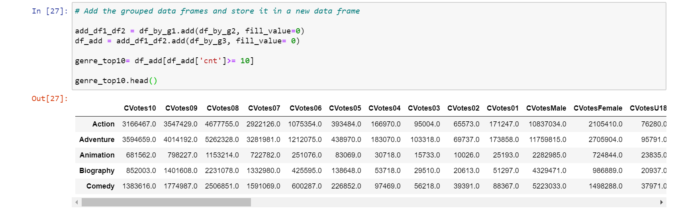This screenshot has width=674, height=210.
Task: Select the CVotes05 column header
Action: [x=345, y=108]
